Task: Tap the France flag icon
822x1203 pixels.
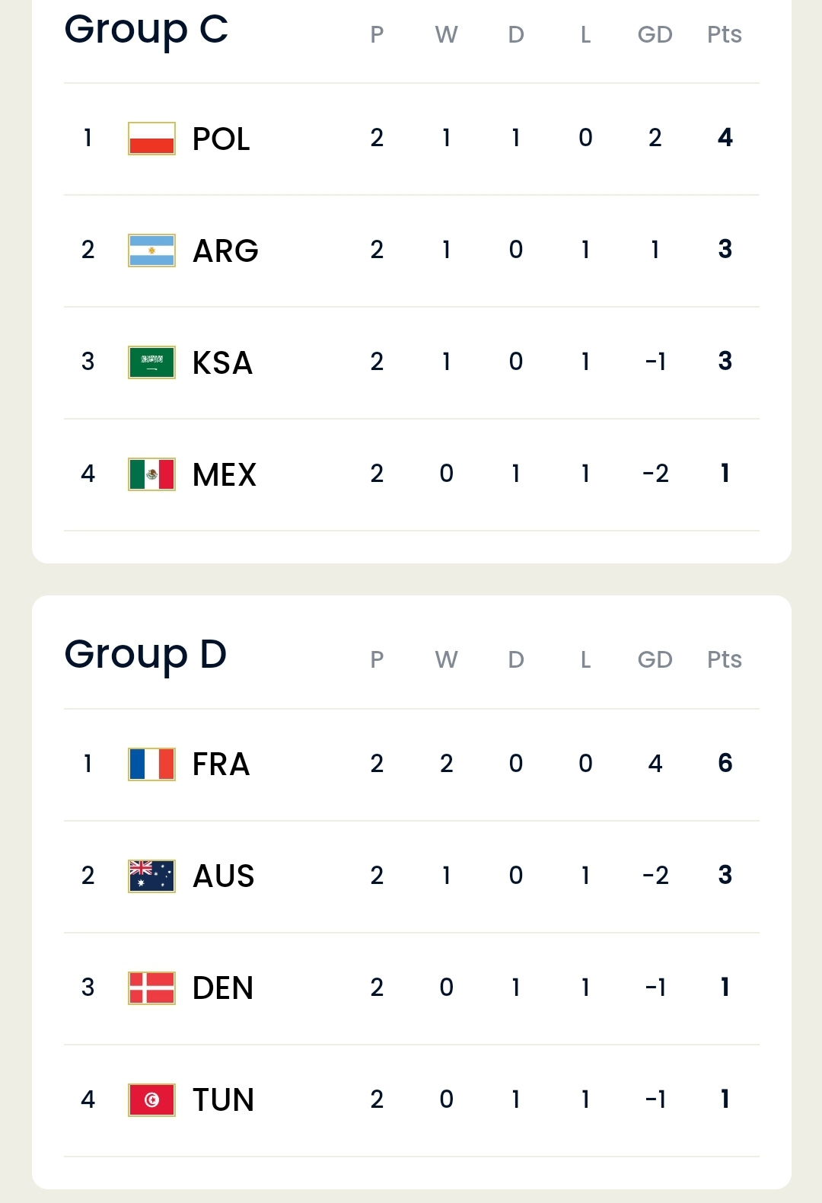Action: 151,764
